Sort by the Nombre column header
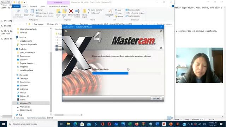The image size is (226, 127). point(58,29)
